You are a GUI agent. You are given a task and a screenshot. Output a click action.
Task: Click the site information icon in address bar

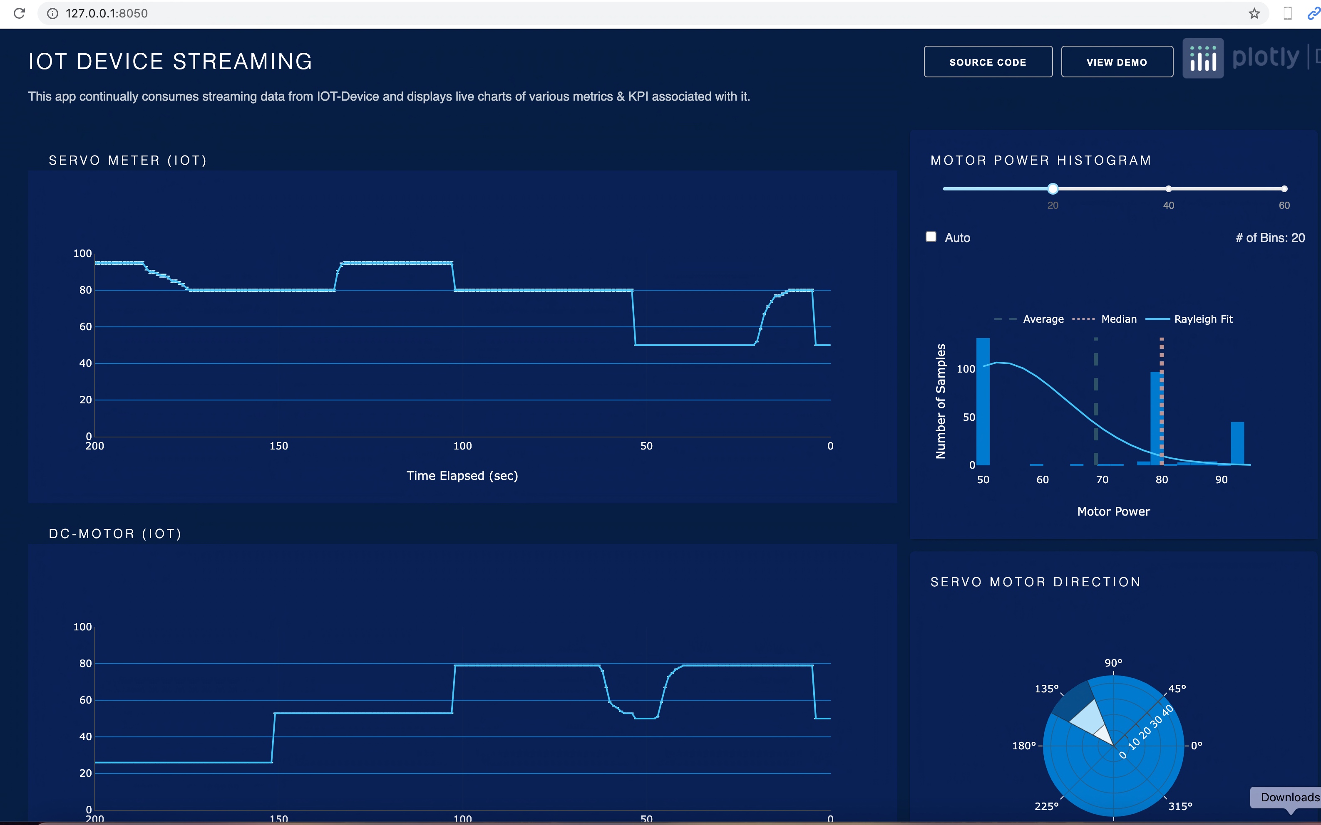coord(52,13)
